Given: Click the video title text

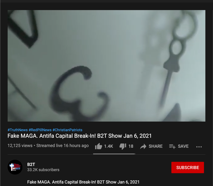Looking at the screenshot, I should pyautogui.click(x=79, y=136).
